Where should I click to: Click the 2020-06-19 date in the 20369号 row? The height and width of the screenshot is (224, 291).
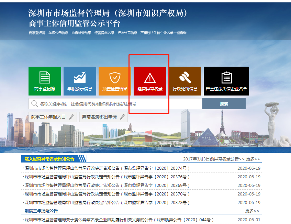[x=249, y=186]
